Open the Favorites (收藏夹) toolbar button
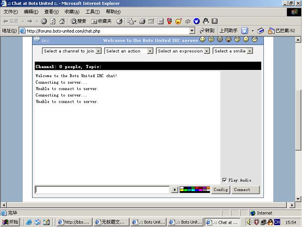 click(101, 21)
